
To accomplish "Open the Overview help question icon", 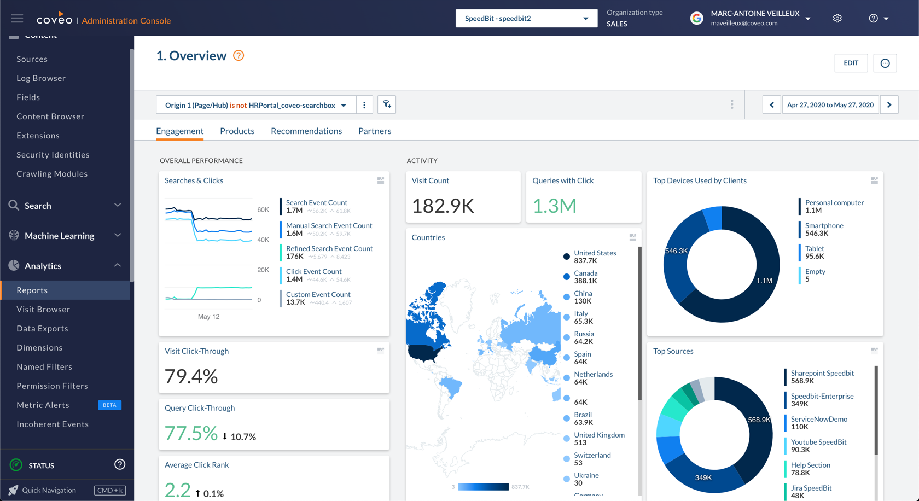I will click(239, 55).
